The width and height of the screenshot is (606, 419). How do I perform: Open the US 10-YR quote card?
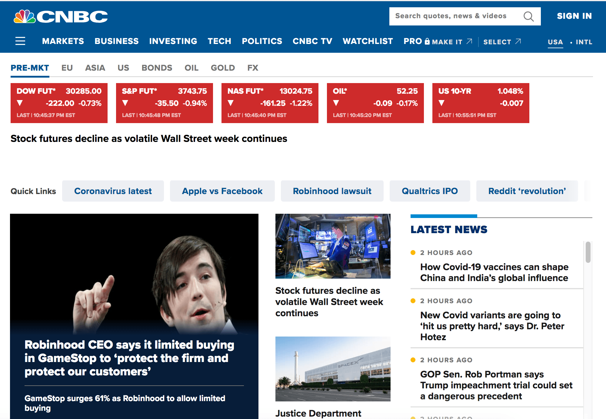tap(481, 103)
